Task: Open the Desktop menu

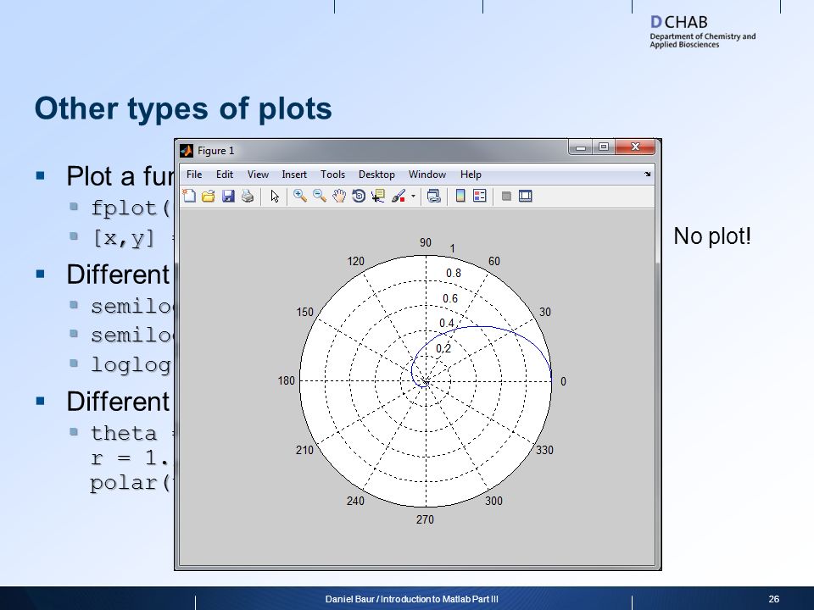Action: pos(376,175)
